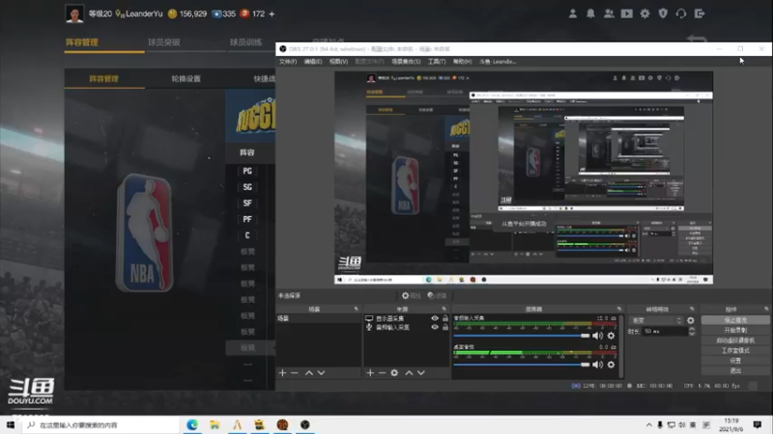Add a new scene with Scenes plus icon

(x=282, y=373)
